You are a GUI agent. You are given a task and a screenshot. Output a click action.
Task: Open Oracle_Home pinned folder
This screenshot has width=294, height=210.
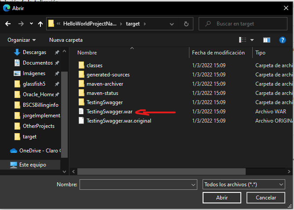(38, 94)
